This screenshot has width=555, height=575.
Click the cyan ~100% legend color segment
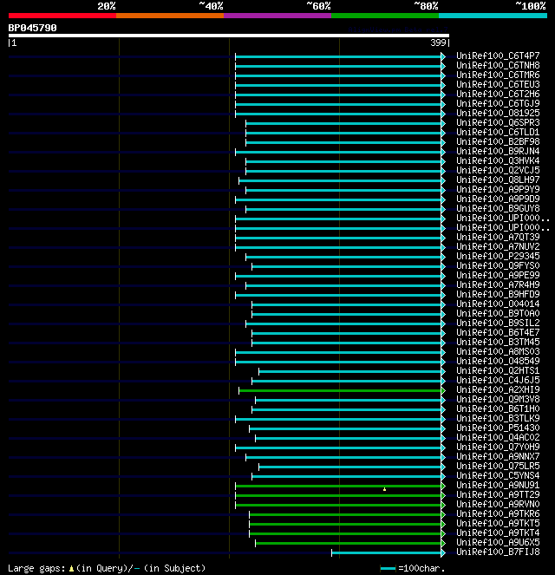pyautogui.click(x=493, y=16)
